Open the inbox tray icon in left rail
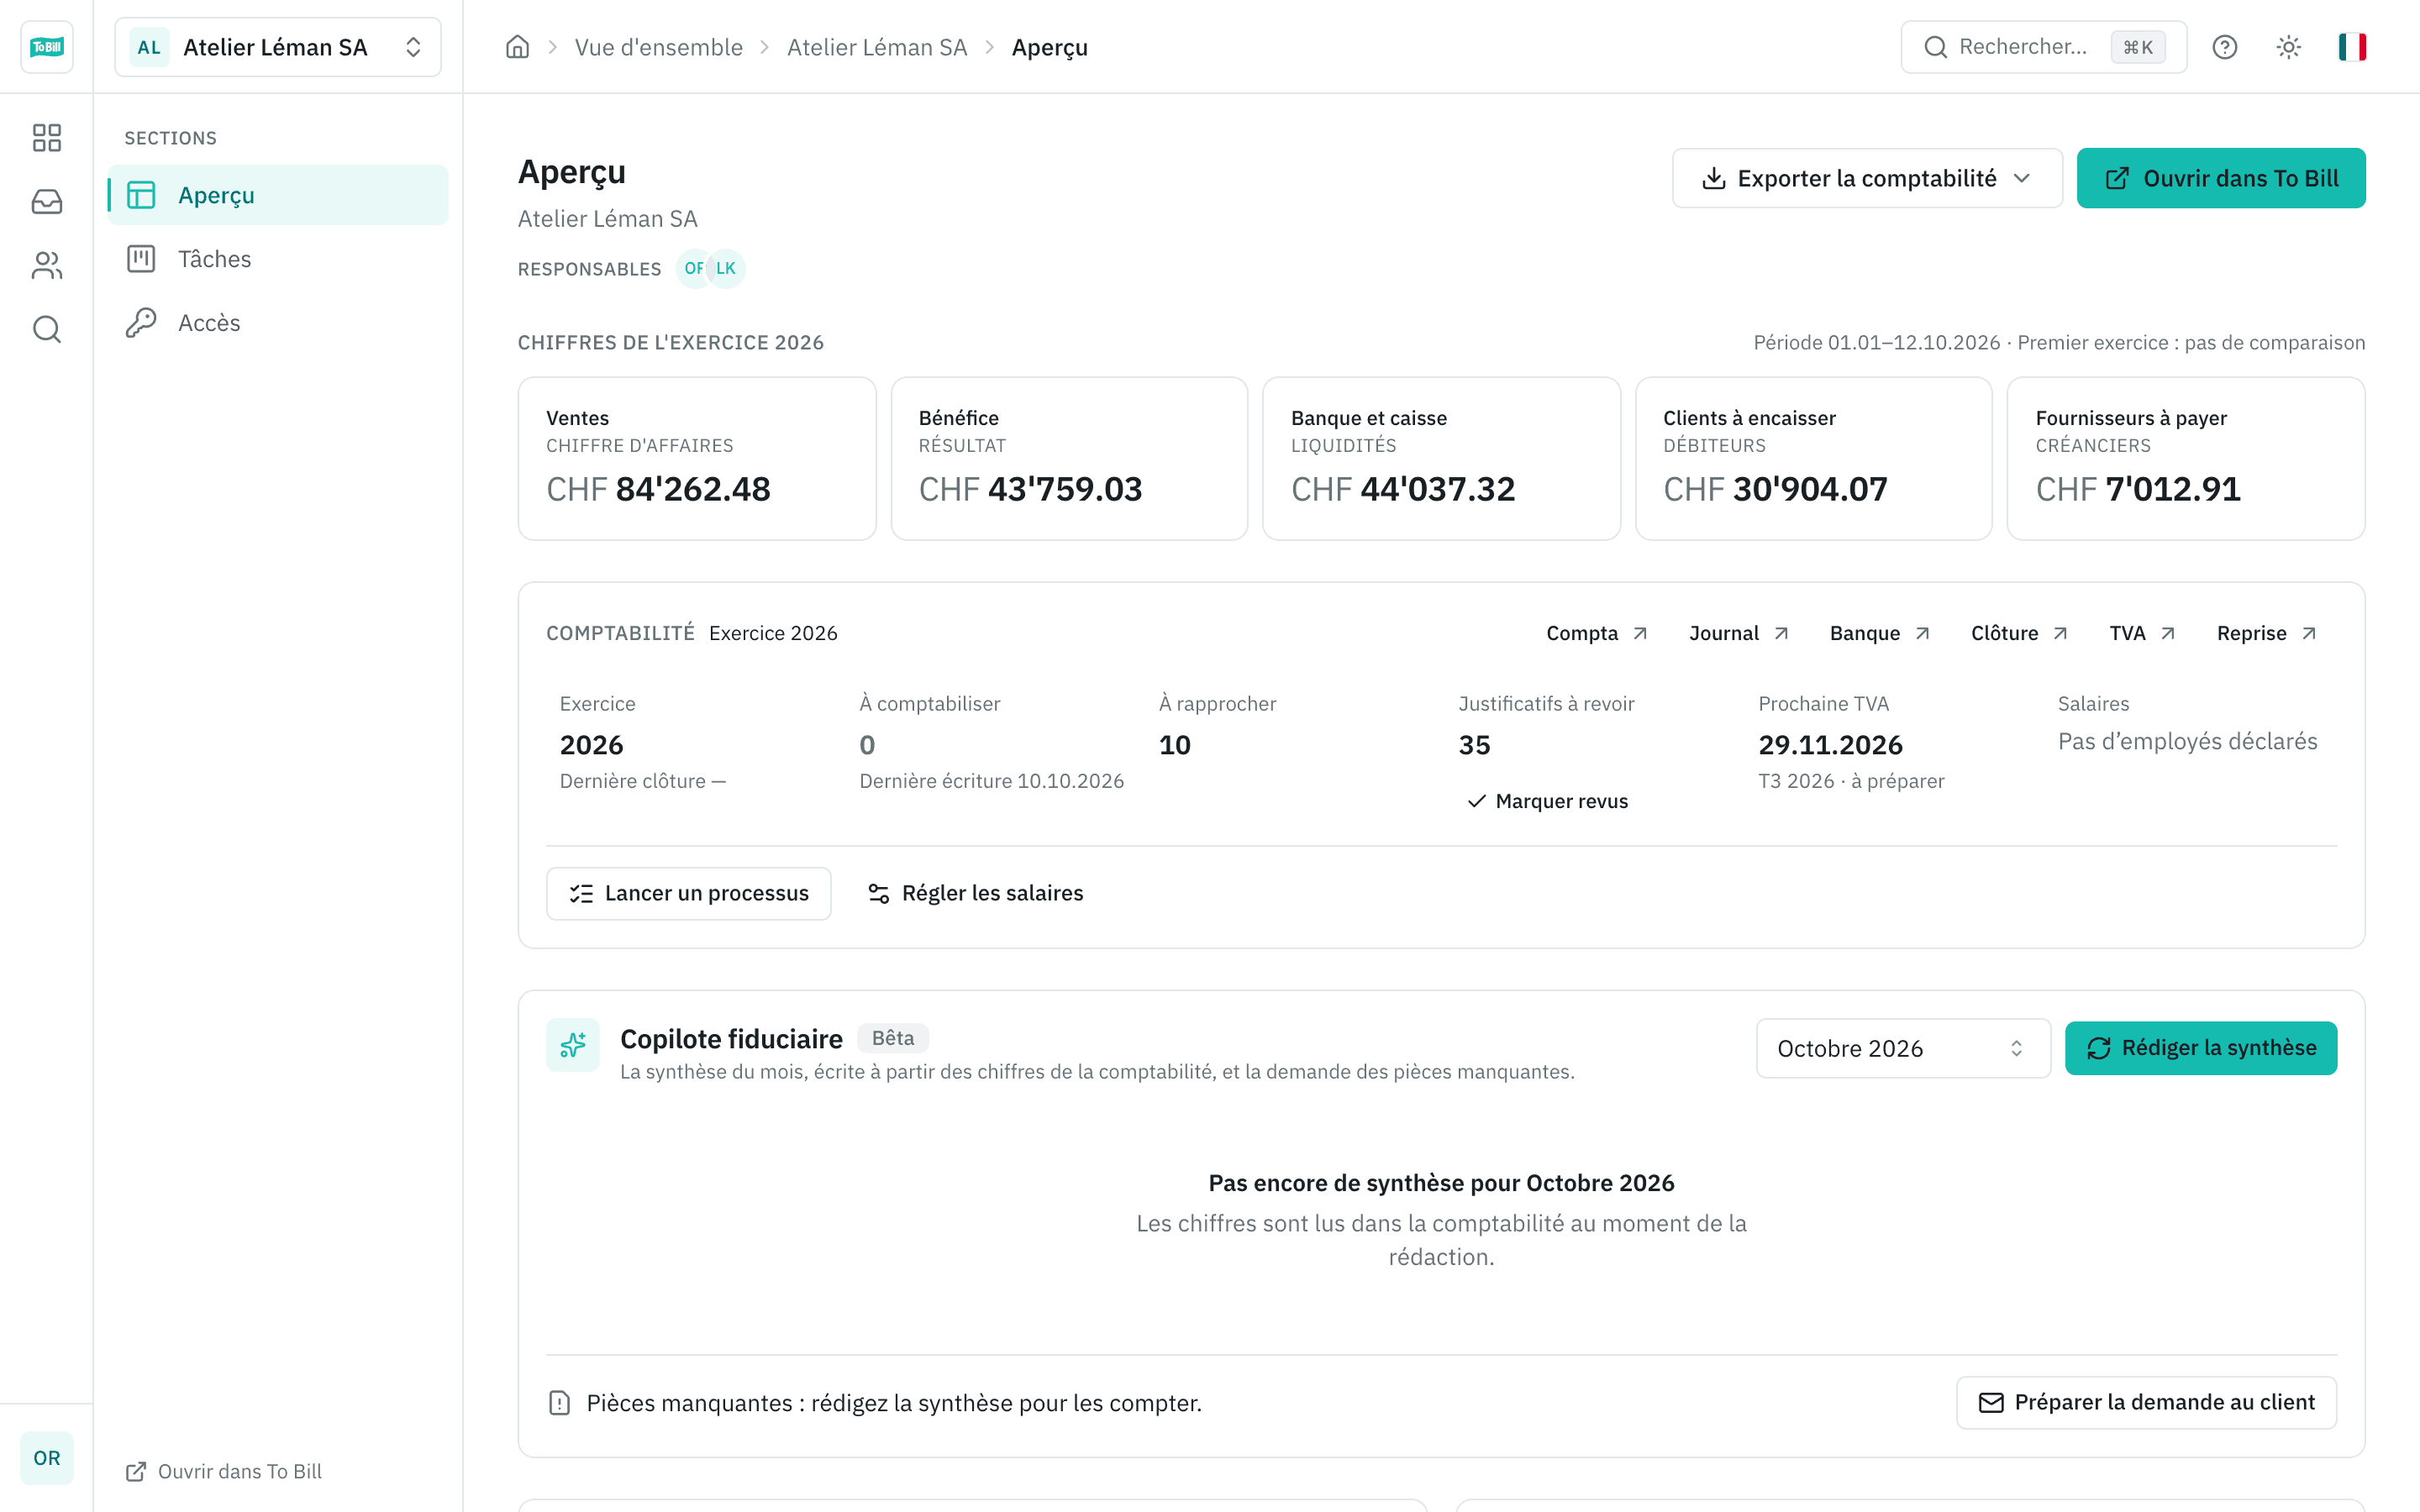 (x=46, y=201)
